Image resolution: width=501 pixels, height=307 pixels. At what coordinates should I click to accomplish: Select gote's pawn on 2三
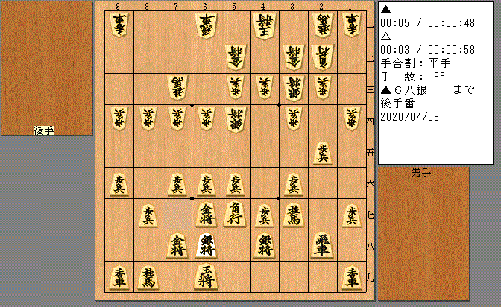pos(322,87)
